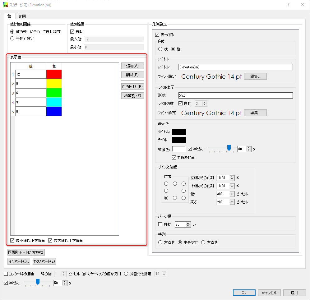
Task: Select 値の範囲に合わせて自動調整 radio option
Action: 35,32
